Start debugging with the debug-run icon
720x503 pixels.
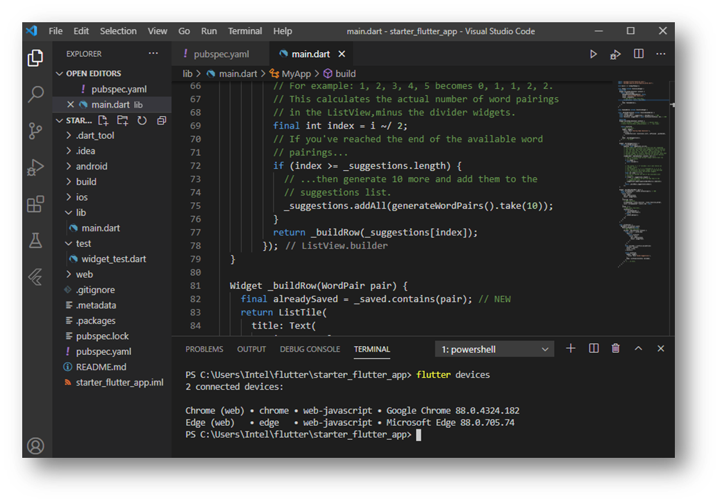click(615, 55)
